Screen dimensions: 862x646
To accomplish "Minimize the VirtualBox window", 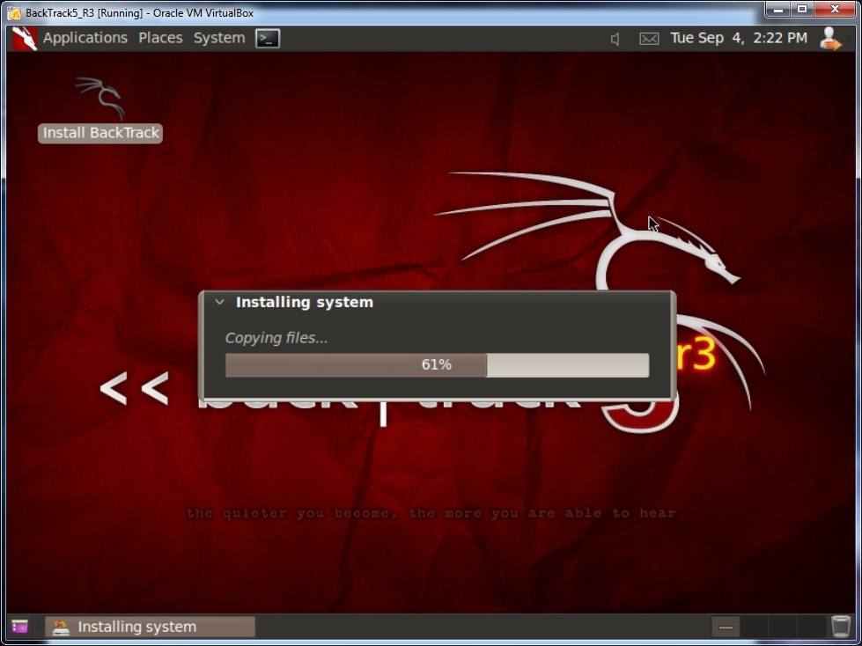I will [778, 10].
